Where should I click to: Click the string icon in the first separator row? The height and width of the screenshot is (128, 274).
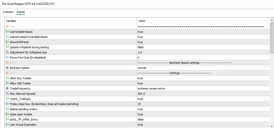pos(7,27)
